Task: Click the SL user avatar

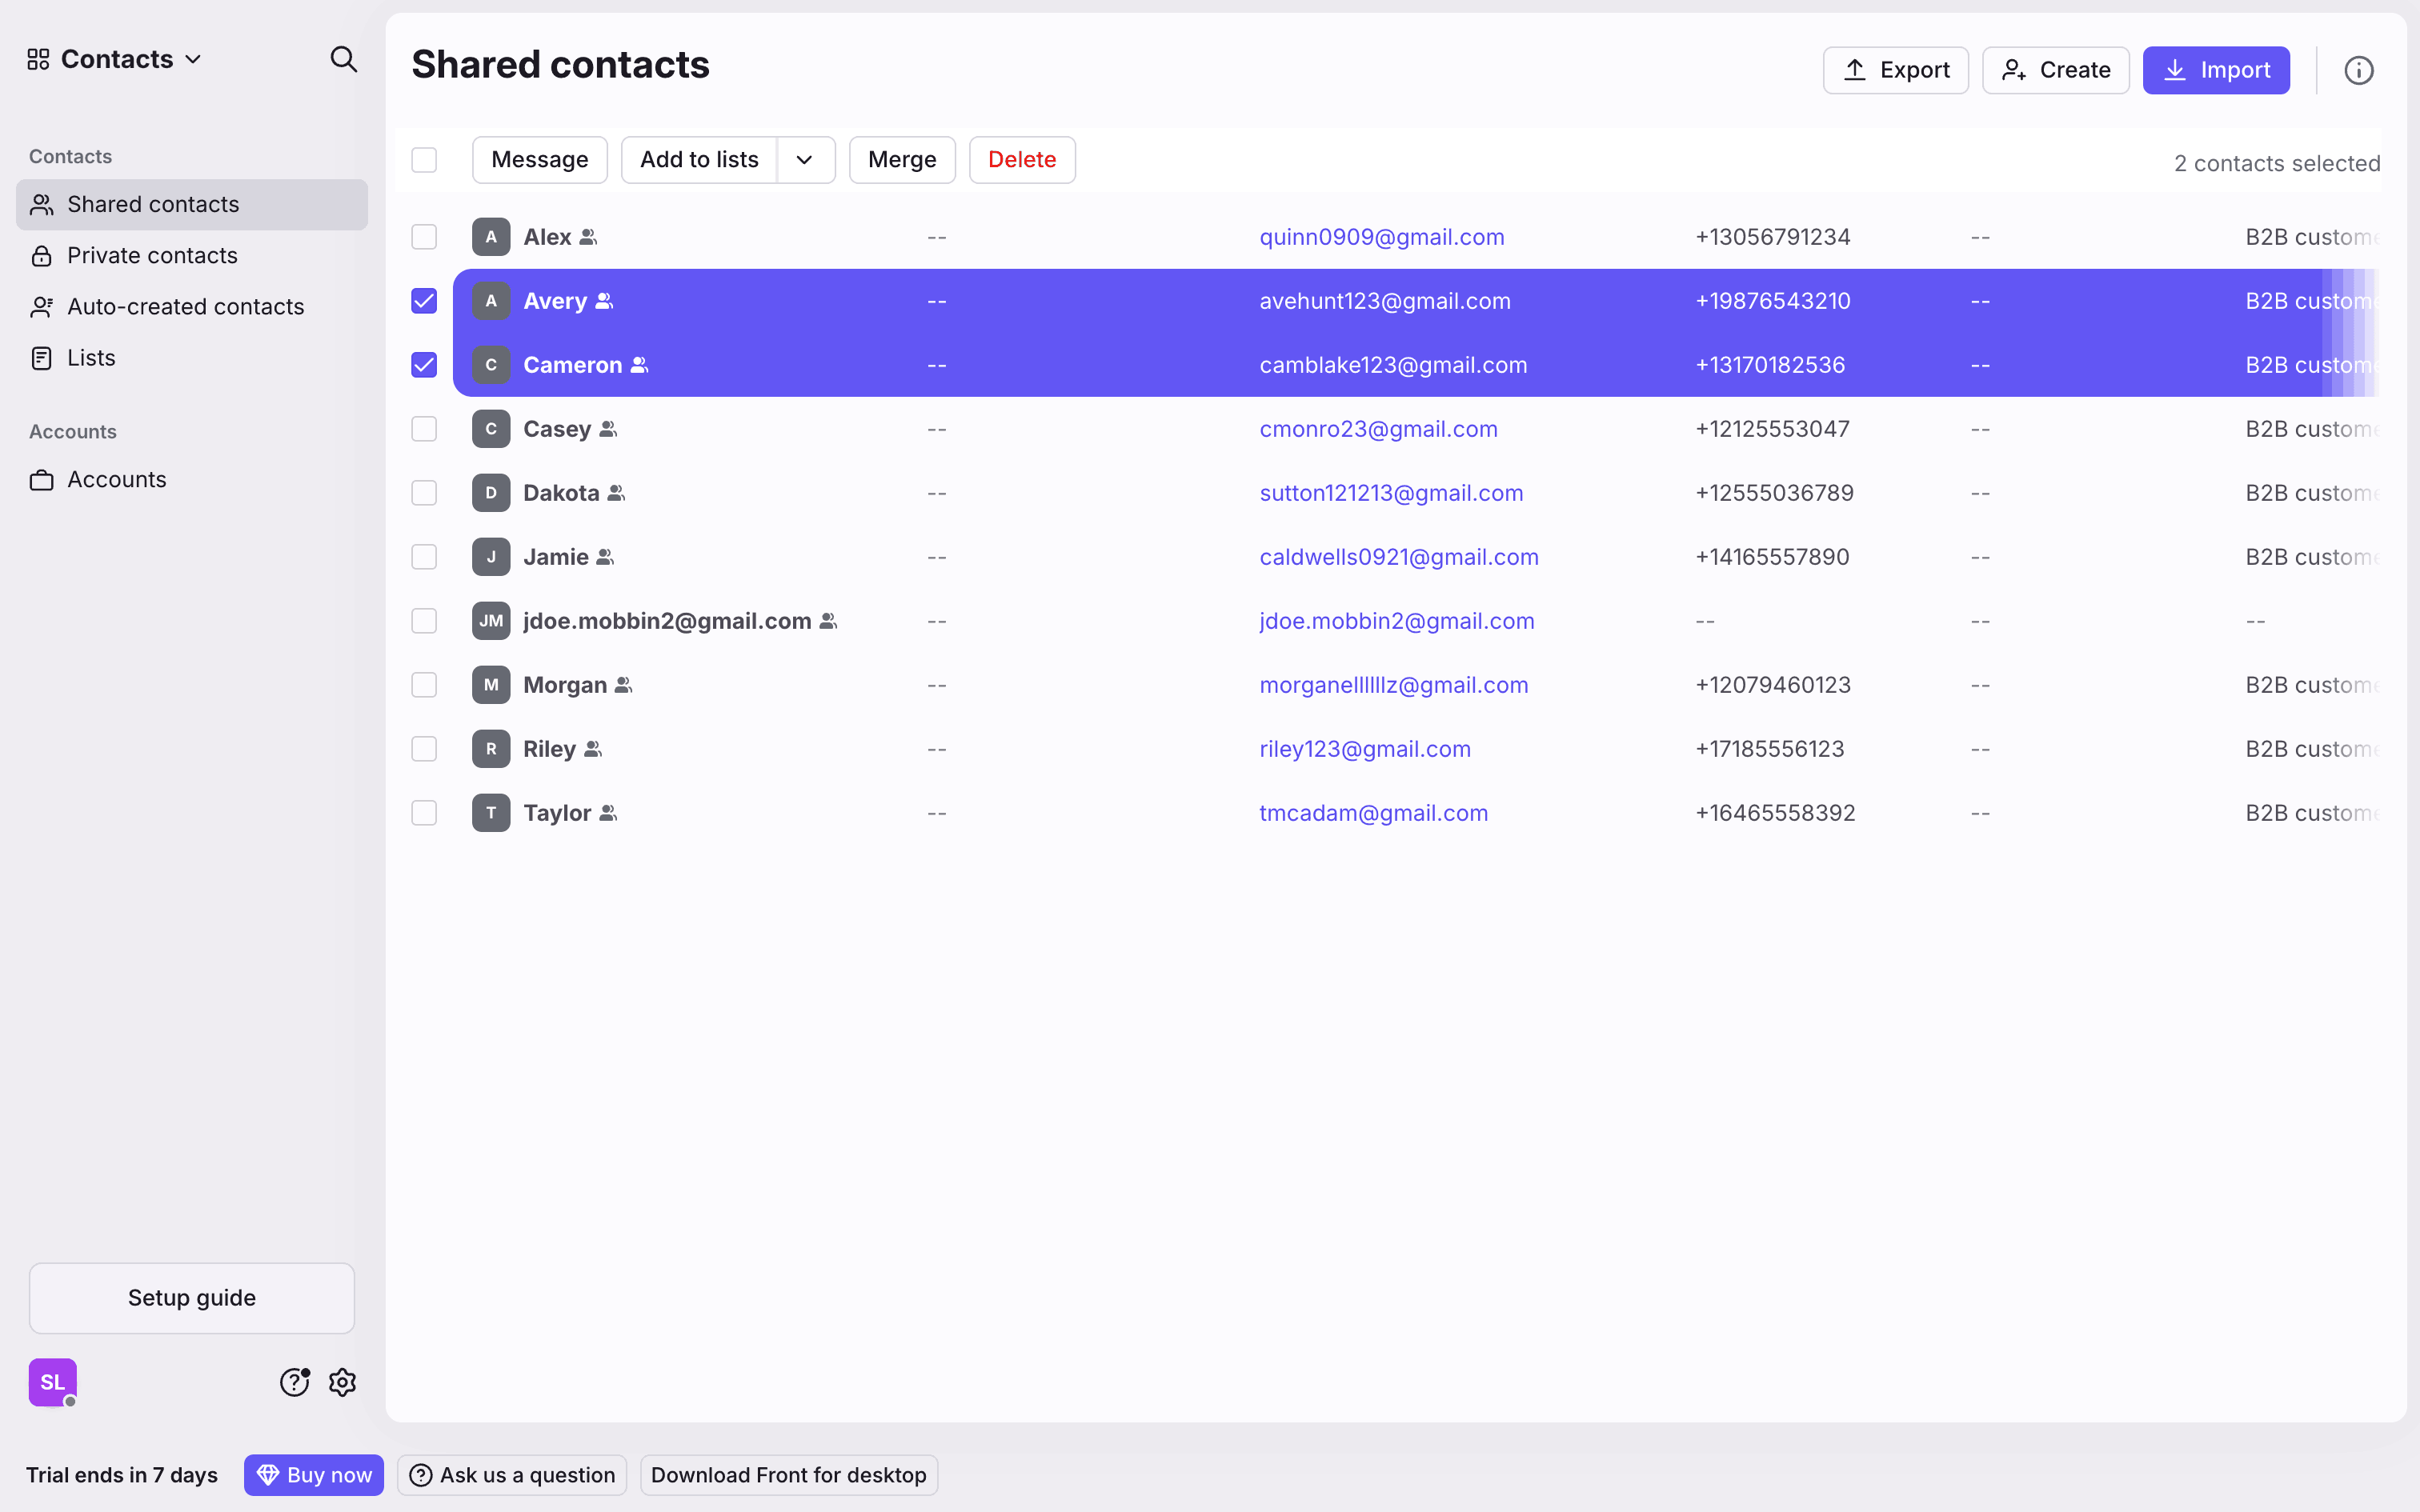Action: pos(52,1382)
